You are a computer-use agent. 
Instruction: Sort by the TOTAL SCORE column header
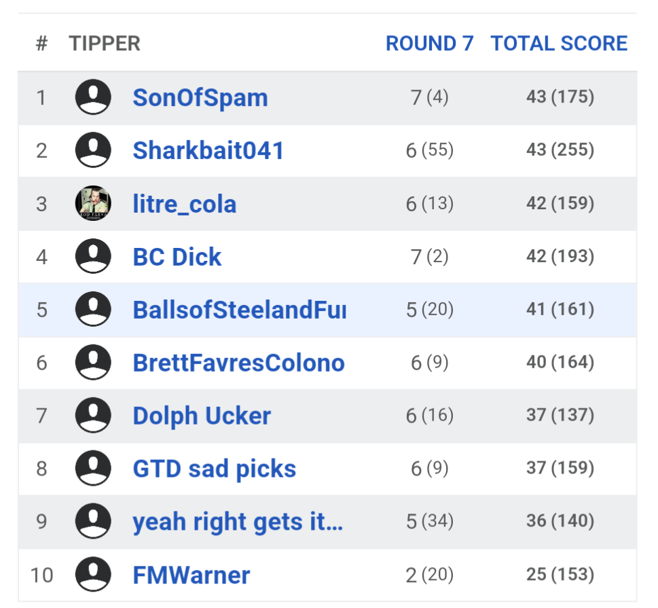tap(559, 43)
